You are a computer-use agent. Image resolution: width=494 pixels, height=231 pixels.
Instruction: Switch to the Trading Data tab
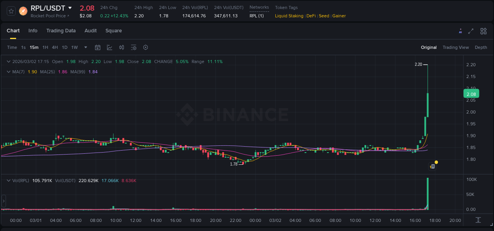pos(61,31)
